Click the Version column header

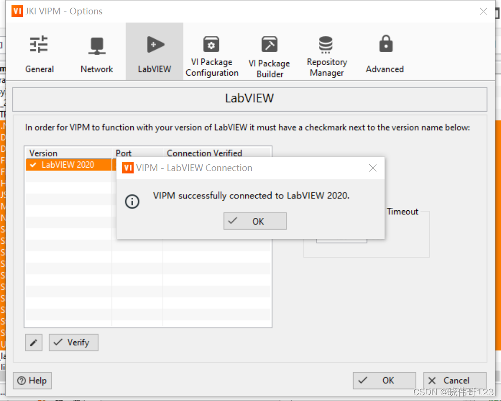pyautogui.click(x=68, y=153)
